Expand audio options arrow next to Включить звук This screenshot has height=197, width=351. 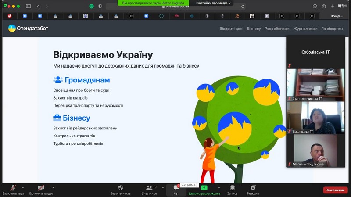pyautogui.click(x=23, y=188)
